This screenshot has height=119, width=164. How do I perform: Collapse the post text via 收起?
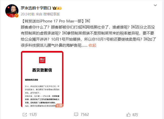tap(92, 45)
